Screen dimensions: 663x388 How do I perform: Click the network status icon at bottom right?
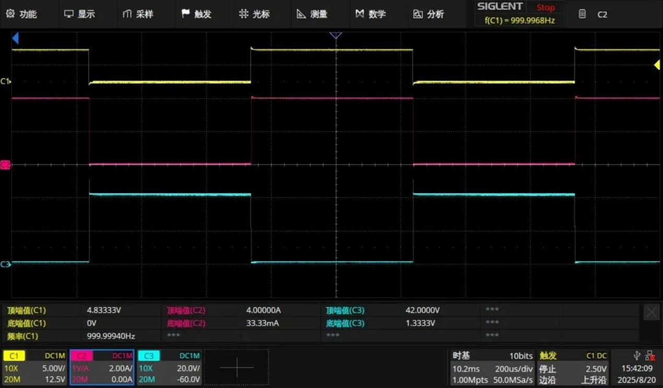[650, 356]
